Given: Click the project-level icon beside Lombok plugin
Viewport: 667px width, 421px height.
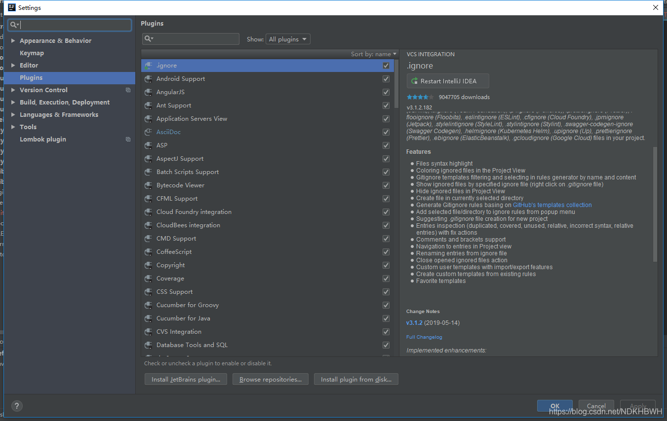Looking at the screenshot, I should pos(128,140).
